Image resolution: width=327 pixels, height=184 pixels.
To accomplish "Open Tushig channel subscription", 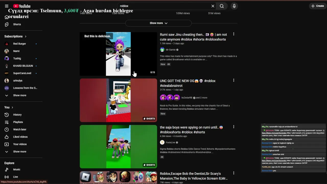I will [x=17, y=59].
